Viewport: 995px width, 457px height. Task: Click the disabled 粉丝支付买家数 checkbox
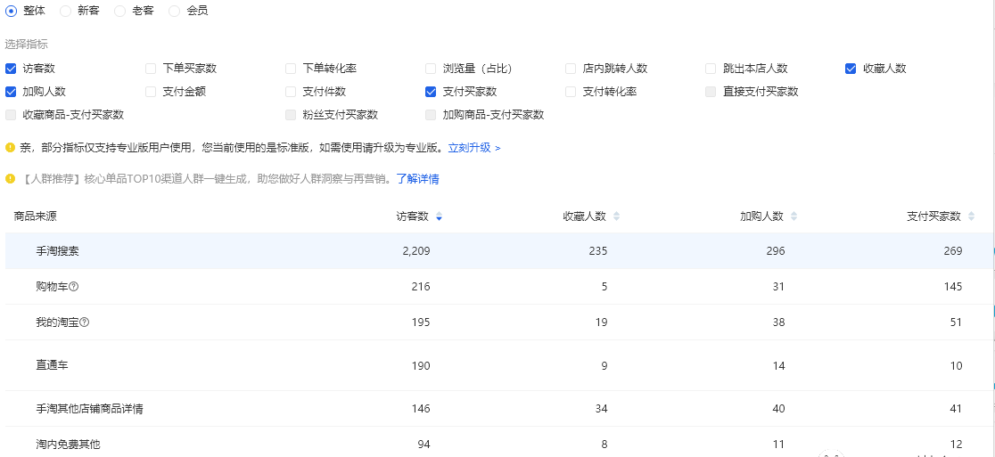(291, 115)
